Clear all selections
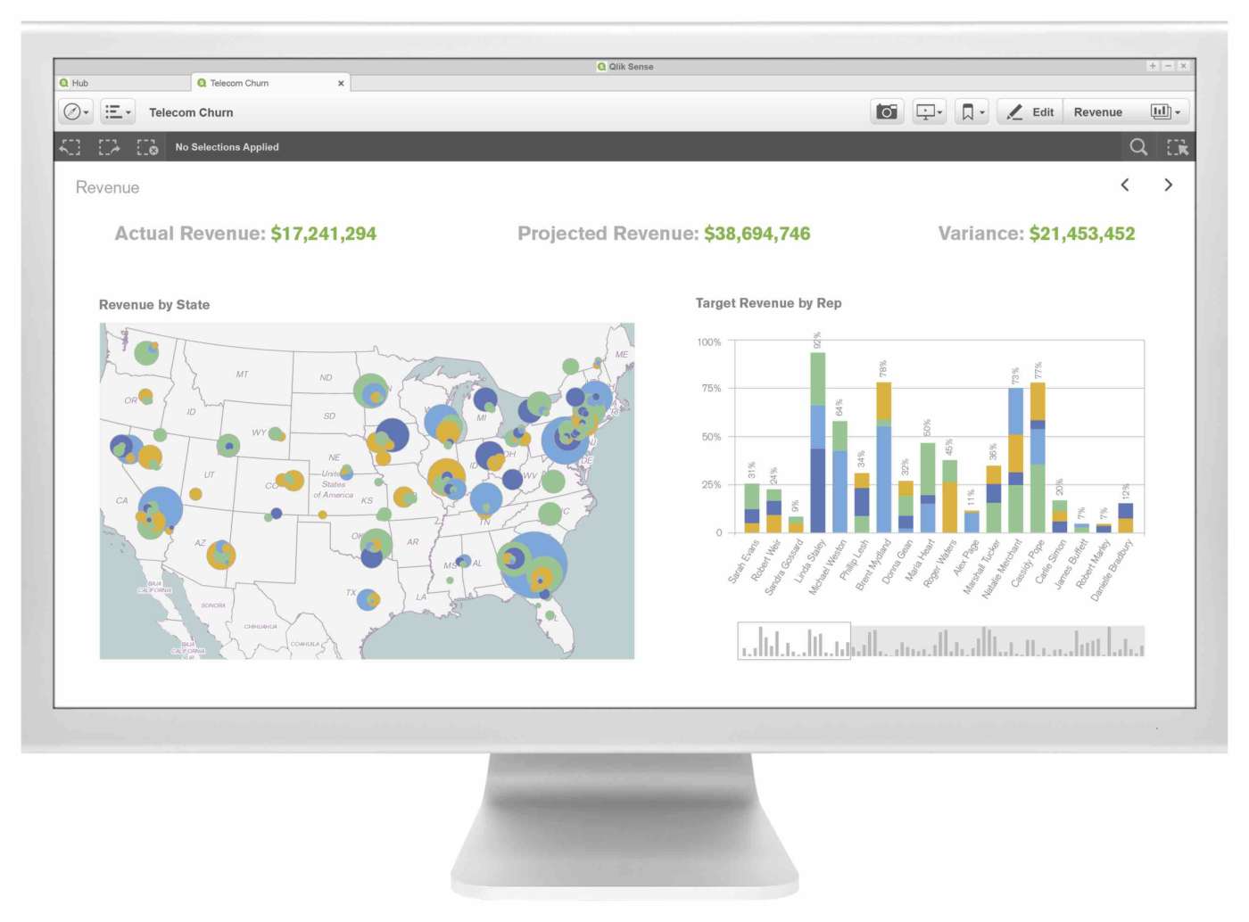 pyautogui.click(x=147, y=147)
